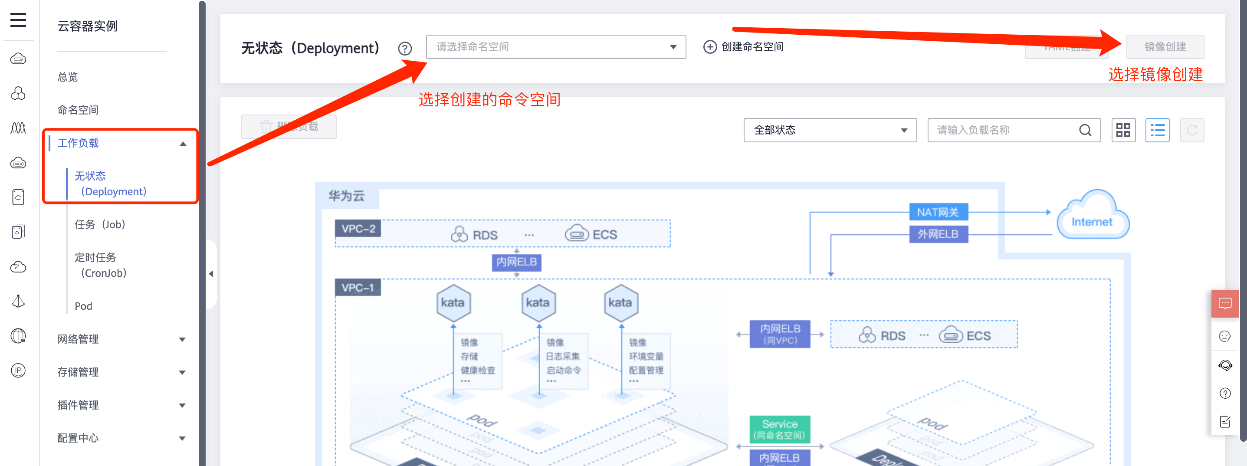Switch to list view
1247x466 pixels.
tap(1157, 130)
